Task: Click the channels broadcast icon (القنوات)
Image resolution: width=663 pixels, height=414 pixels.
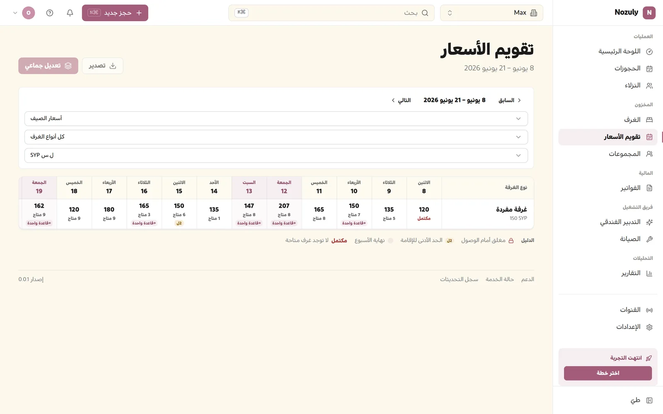Action: coord(649,310)
